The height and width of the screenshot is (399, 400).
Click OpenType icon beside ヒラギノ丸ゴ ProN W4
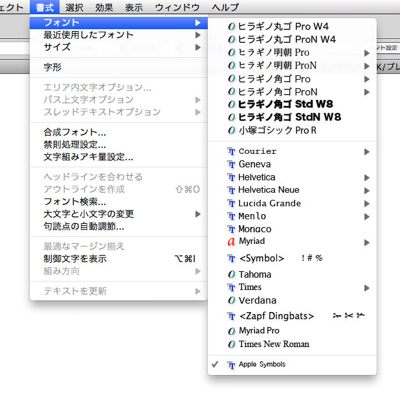(x=231, y=40)
